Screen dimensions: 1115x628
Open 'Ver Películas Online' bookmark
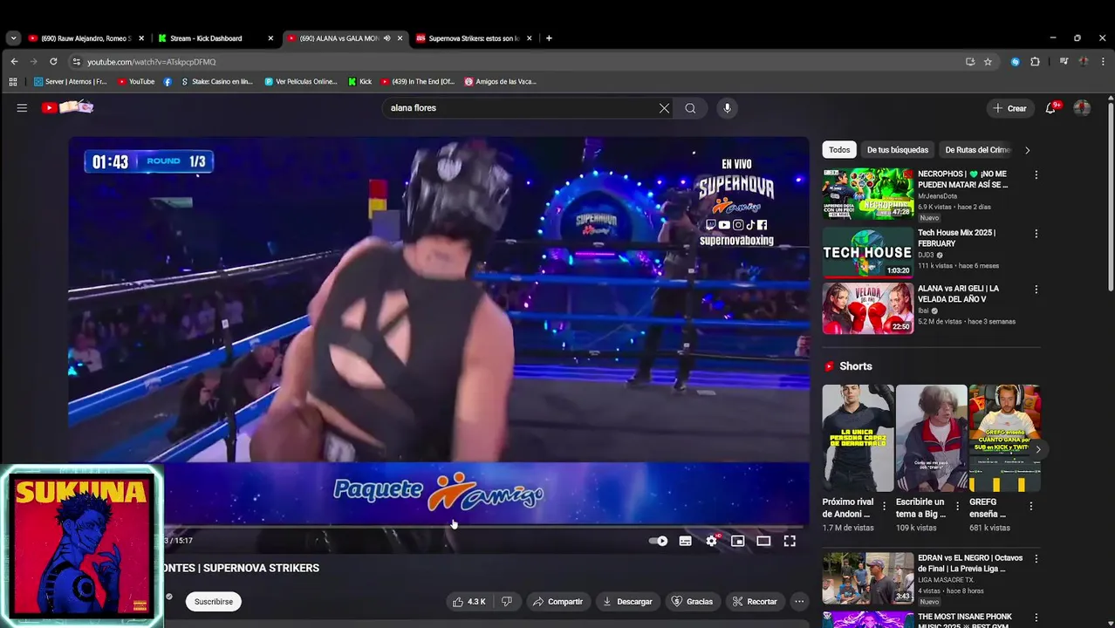coord(301,82)
